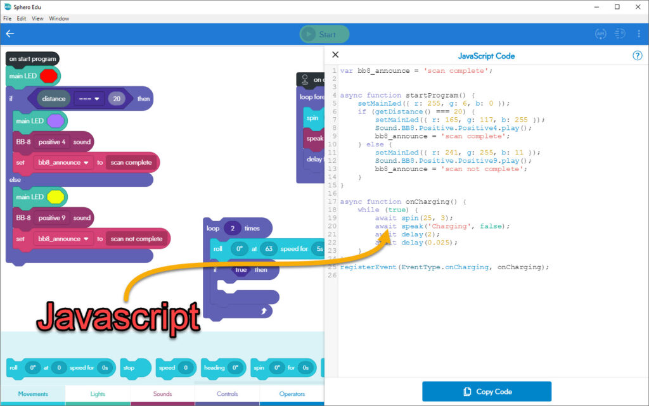Viewport: 649px width, 406px height.
Task: Start the program with the Start button
Action: [x=324, y=34]
